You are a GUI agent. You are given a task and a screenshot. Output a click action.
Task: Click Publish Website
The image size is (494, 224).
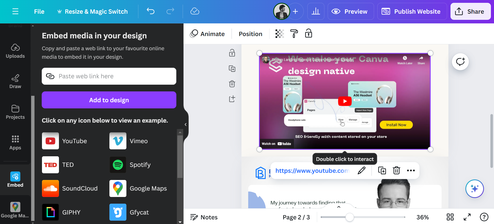point(412,11)
